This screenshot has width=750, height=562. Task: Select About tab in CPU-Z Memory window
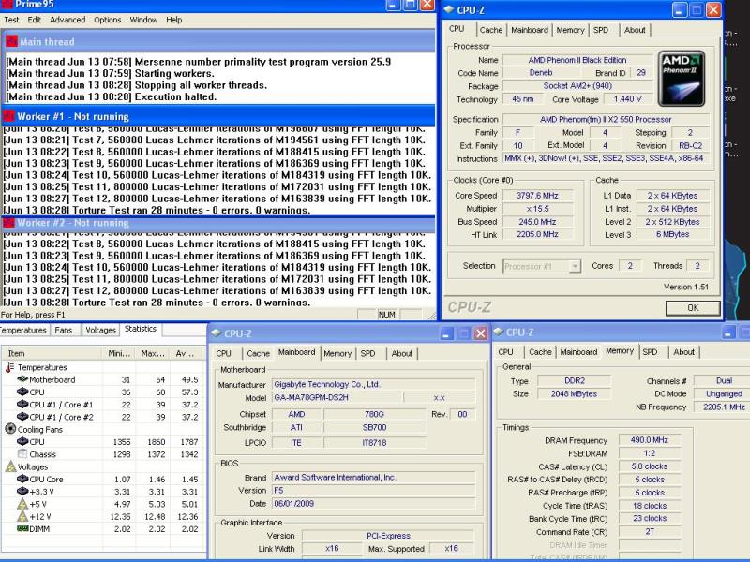pyautogui.click(x=683, y=352)
